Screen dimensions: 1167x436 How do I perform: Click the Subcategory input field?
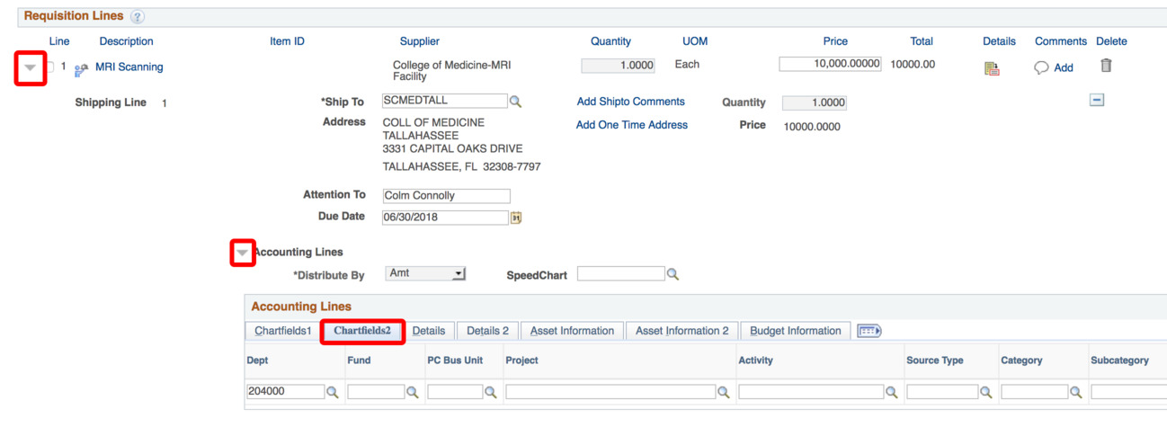pyautogui.click(x=1128, y=392)
